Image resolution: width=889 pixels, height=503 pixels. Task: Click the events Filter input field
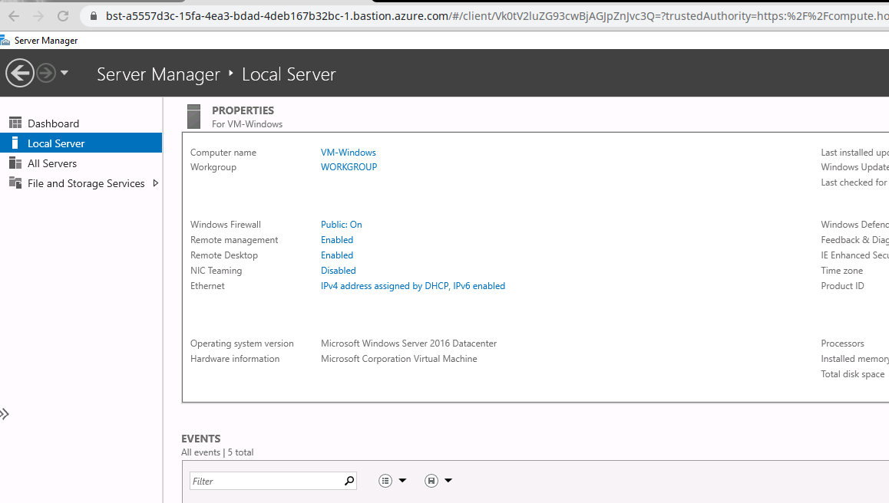click(x=273, y=481)
